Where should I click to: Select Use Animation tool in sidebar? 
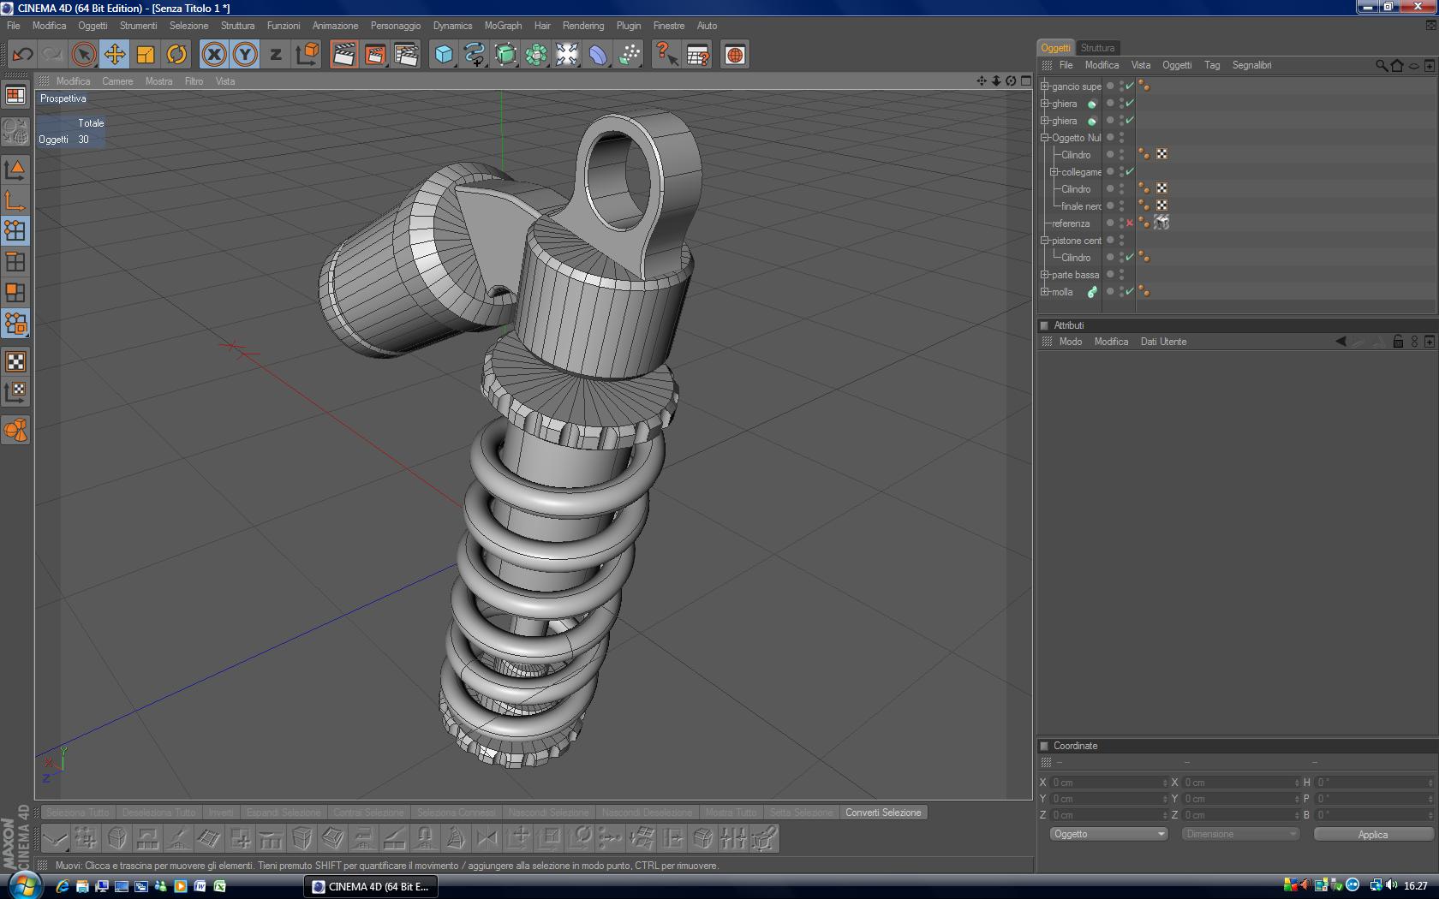(15, 429)
